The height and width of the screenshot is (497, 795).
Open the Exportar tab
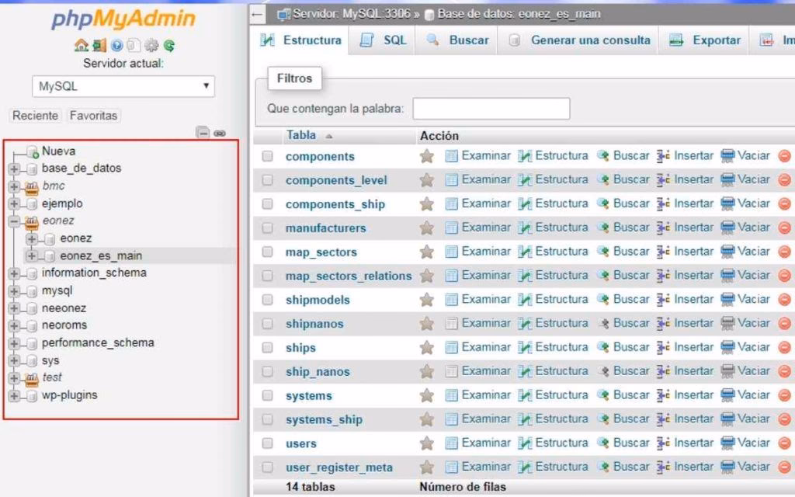pos(703,40)
